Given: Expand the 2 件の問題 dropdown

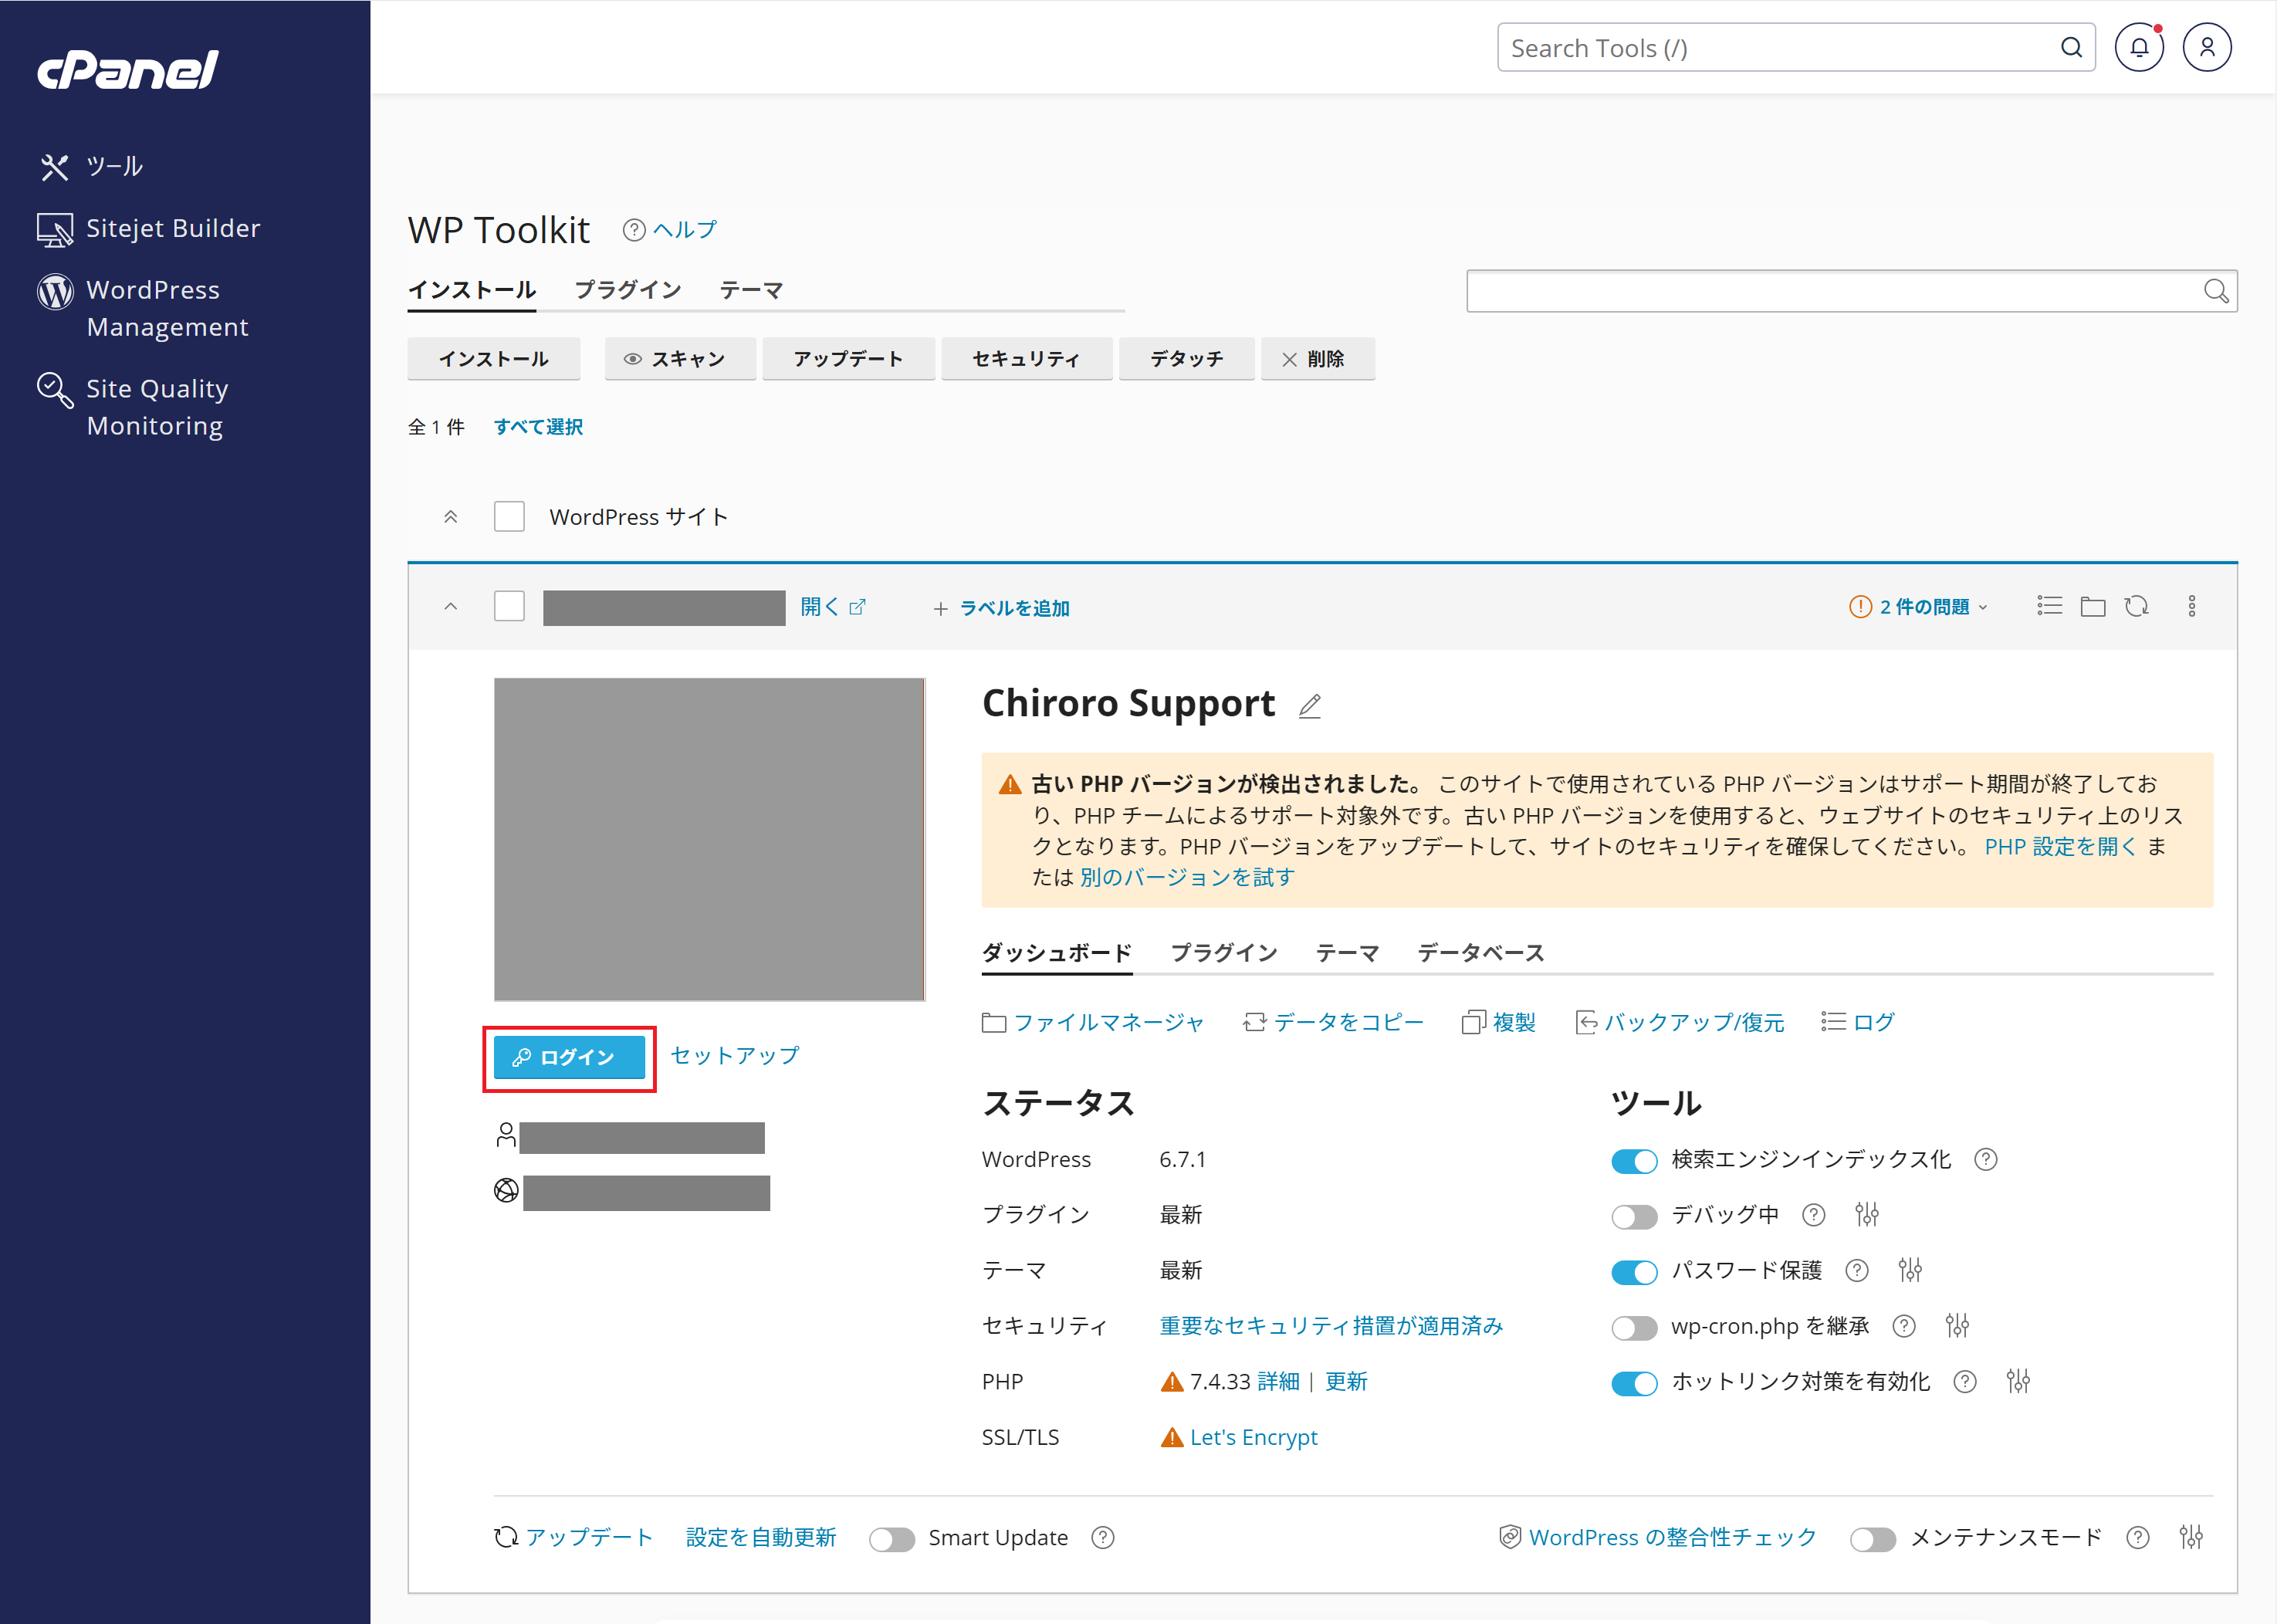Looking at the screenshot, I should click(x=1918, y=606).
